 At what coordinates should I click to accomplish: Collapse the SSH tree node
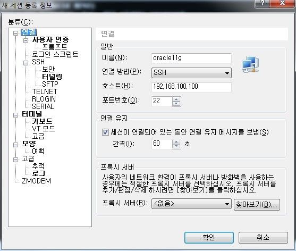coord(26,63)
